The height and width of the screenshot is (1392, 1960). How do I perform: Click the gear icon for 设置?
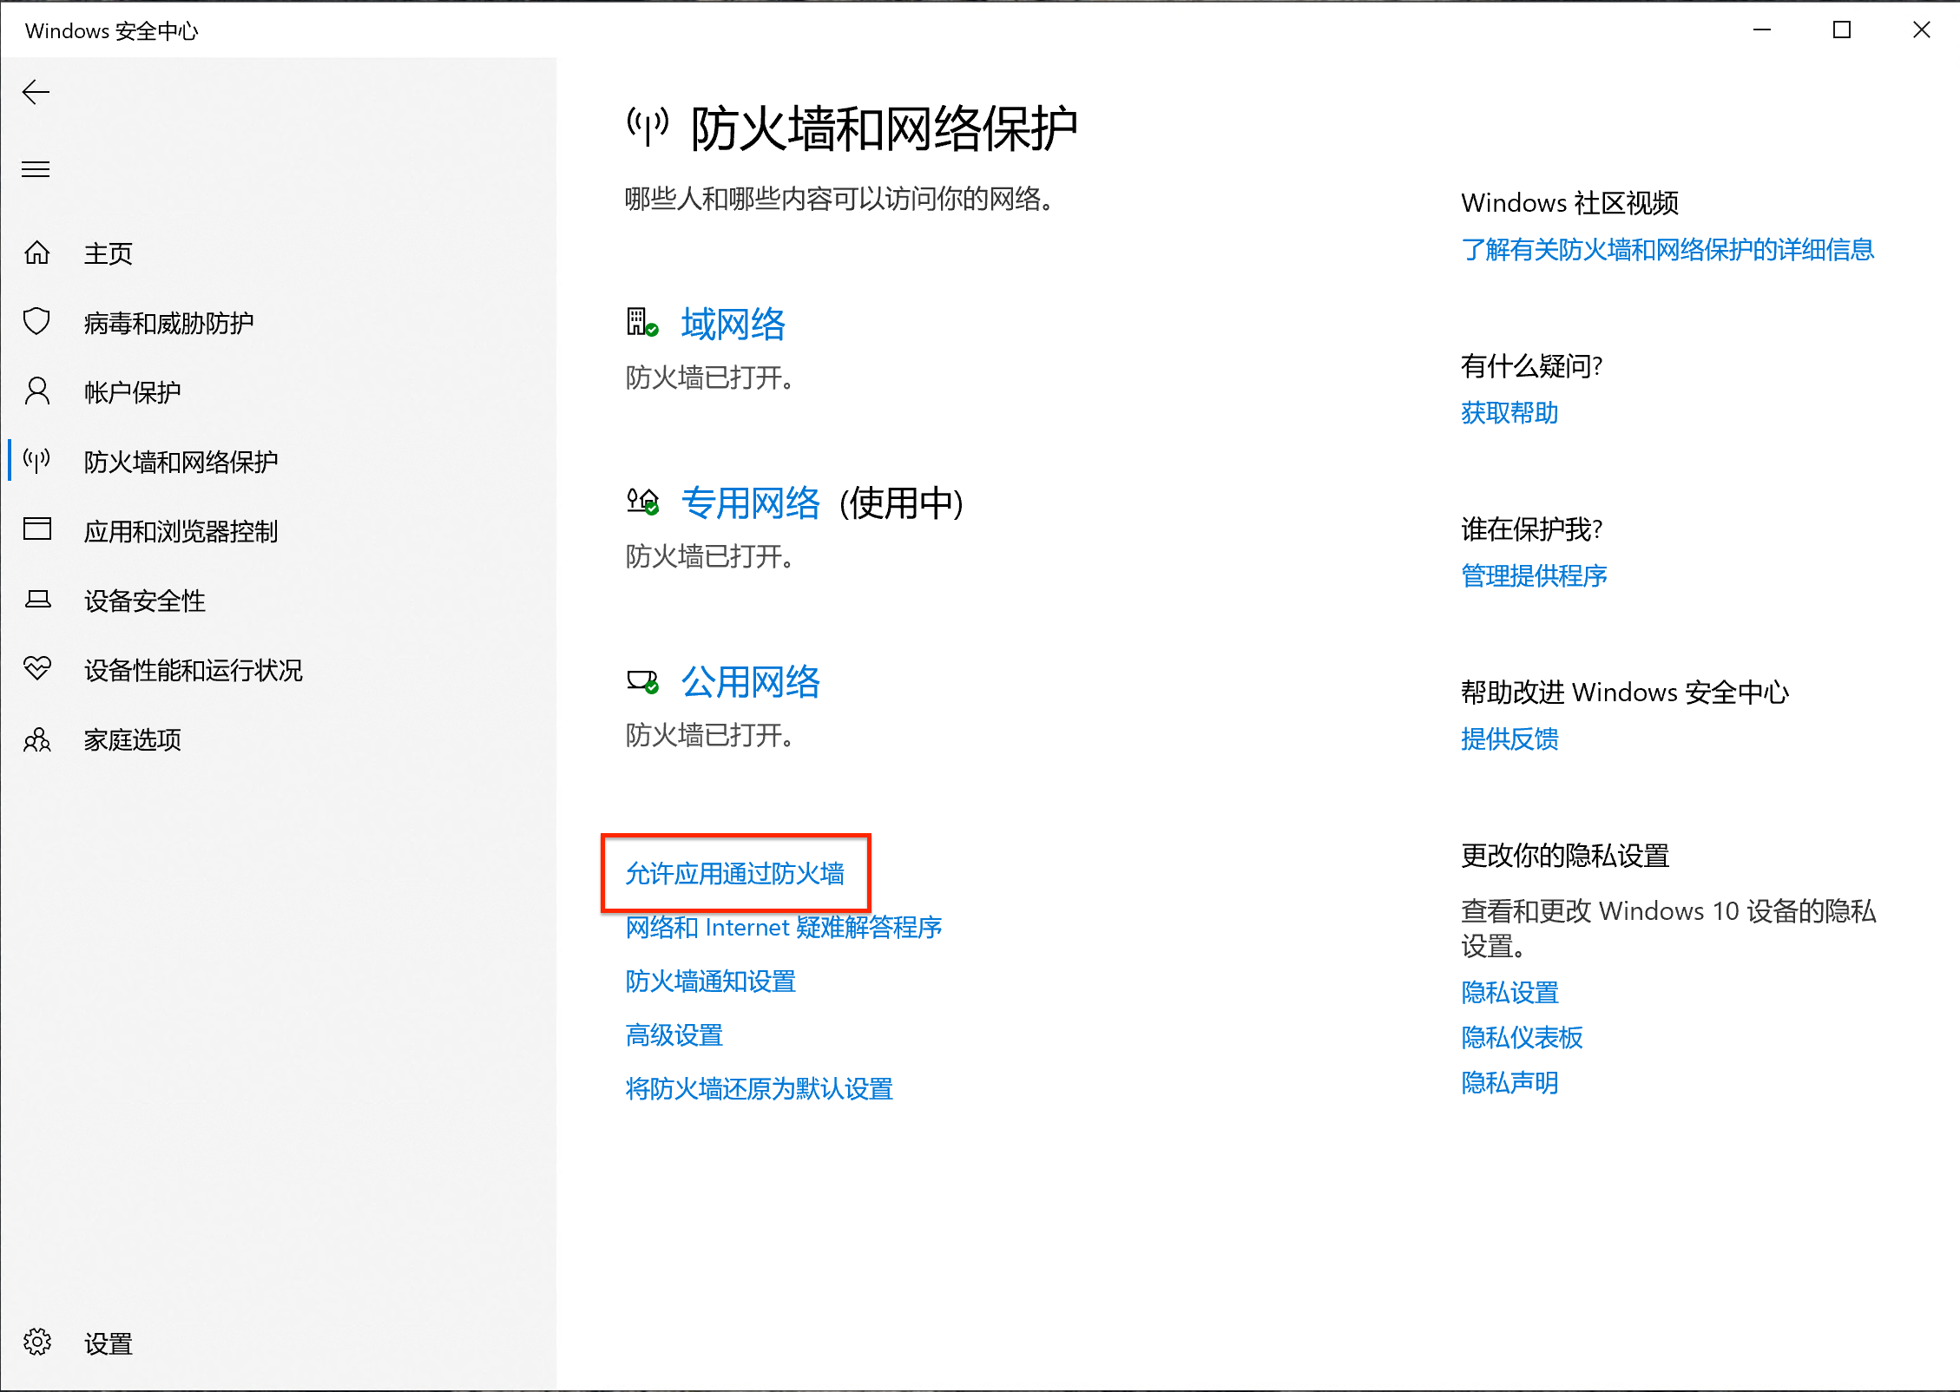click(x=37, y=1343)
